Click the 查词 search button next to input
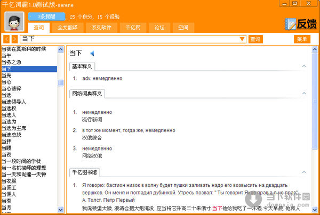The image size is (320, 215). [255, 39]
